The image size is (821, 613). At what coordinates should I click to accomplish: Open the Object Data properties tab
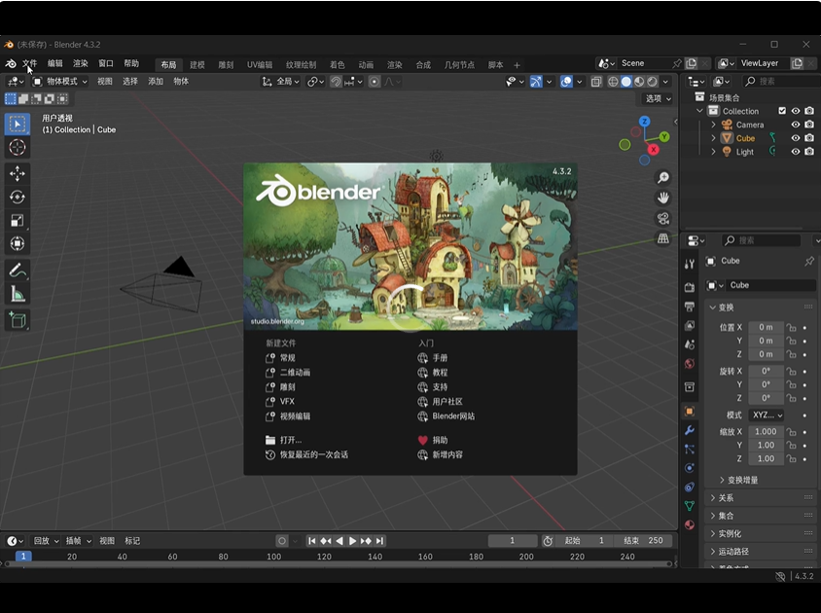[690, 506]
